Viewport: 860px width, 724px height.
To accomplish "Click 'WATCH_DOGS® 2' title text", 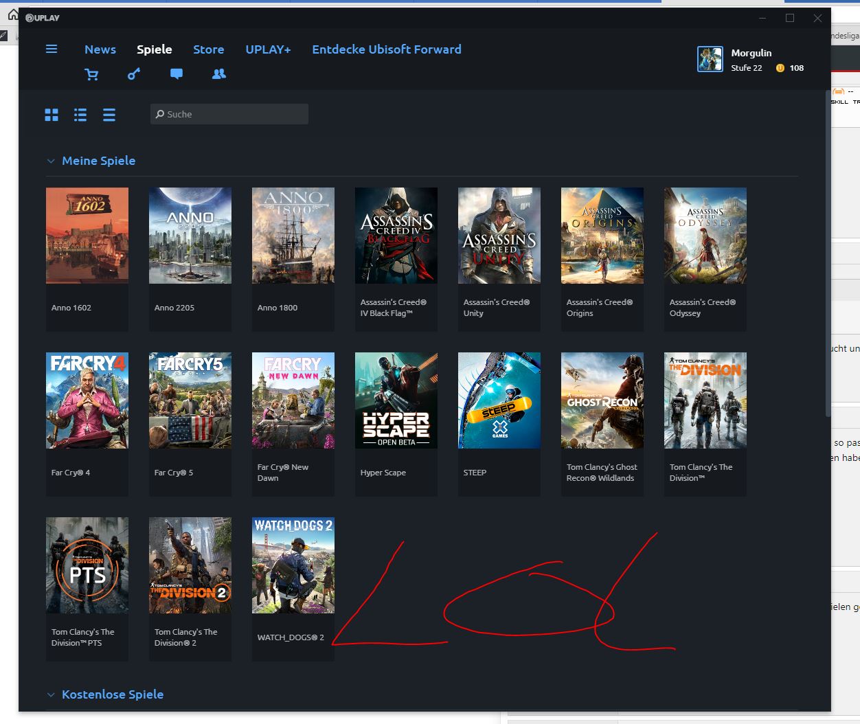I will 291,637.
